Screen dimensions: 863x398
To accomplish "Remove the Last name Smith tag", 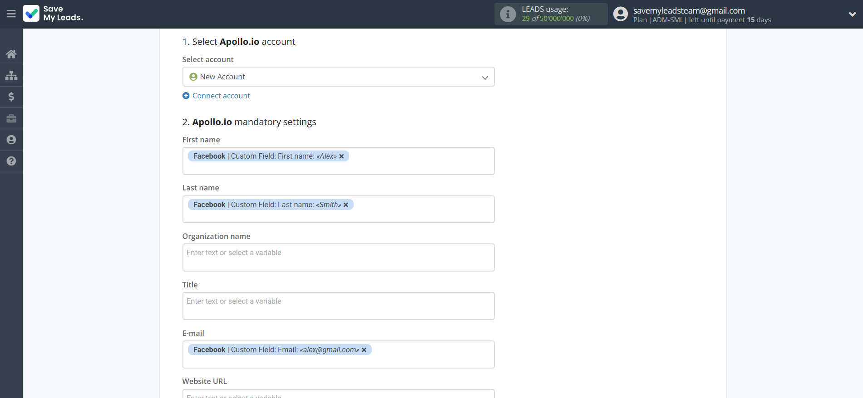I will [345, 205].
